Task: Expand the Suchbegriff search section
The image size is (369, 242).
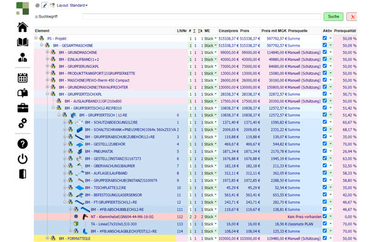Action: point(36,17)
